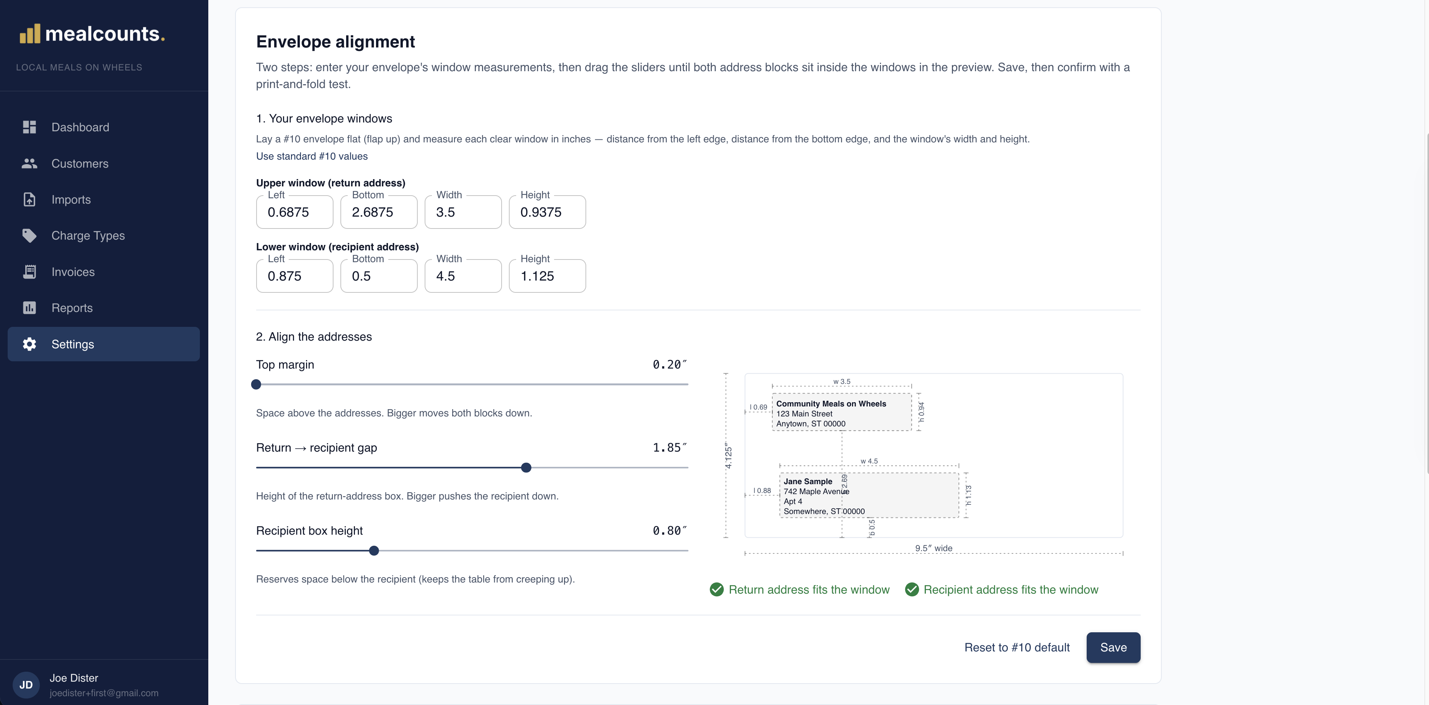Click the Imports file upload icon
Viewport: 1429px width, 705px height.
click(29, 199)
